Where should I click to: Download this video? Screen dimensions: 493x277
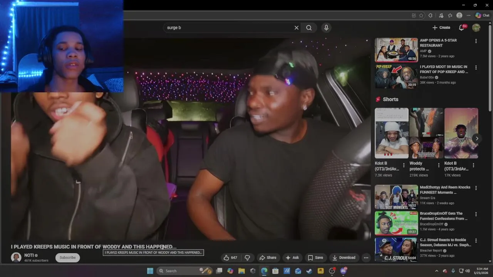click(x=344, y=258)
